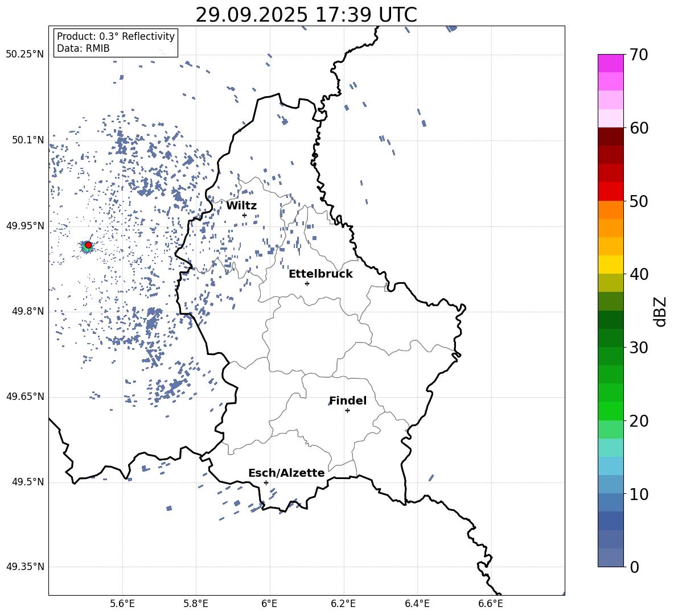This screenshot has height=615, width=674.
Task: Click the 49.8°N latitude label
Action: pos(28,311)
